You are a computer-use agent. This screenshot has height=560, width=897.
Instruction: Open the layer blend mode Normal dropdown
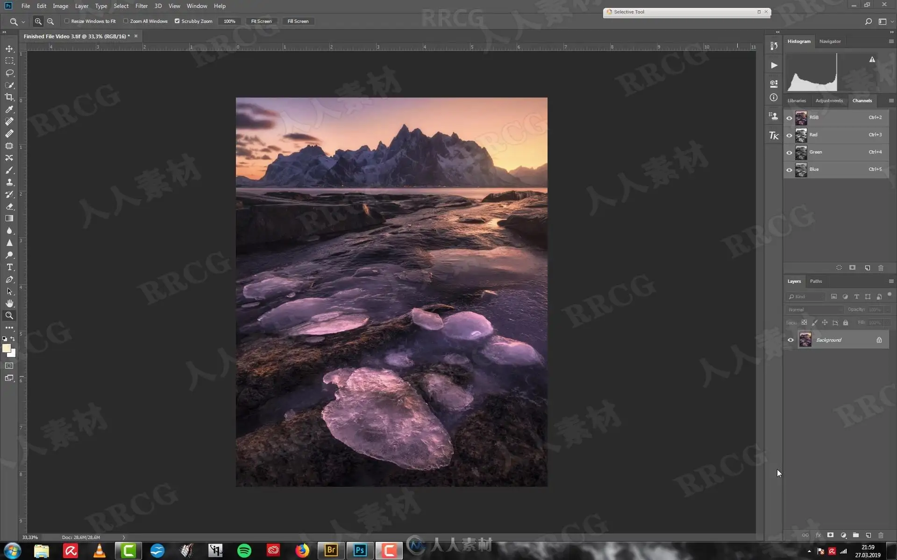pyautogui.click(x=814, y=309)
